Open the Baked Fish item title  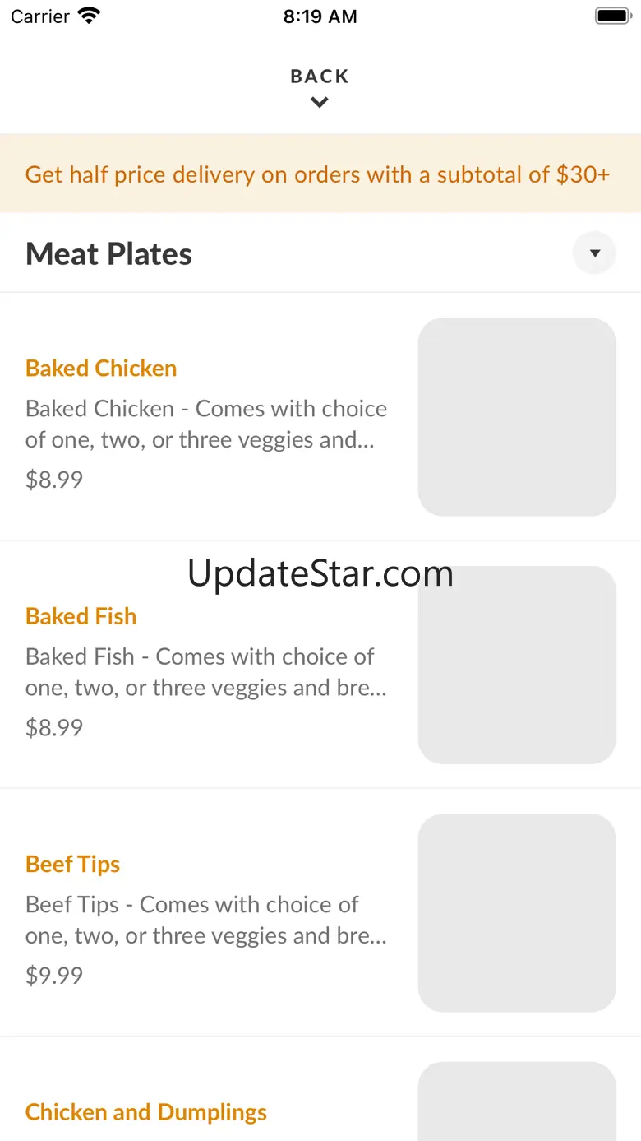(81, 616)
